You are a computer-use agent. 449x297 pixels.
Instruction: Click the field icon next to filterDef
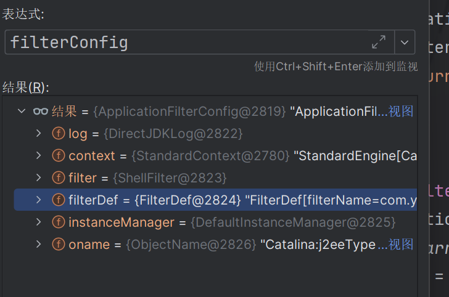(59, 200)
